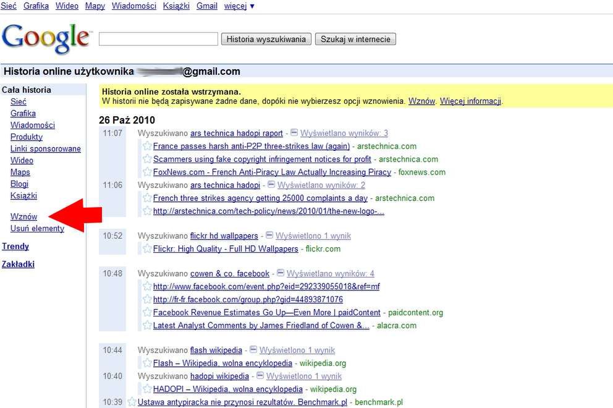This screenshot has height=408, width=613.
Task: Star the Flash – Wikipedia result
Action: coord(147,363)
